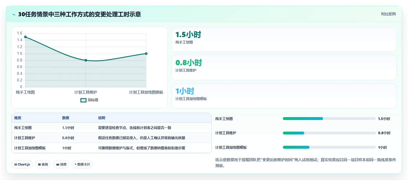Click the 数据卡片 tag chip
Viewport: 408px width, 180px height.
(82, 164)
